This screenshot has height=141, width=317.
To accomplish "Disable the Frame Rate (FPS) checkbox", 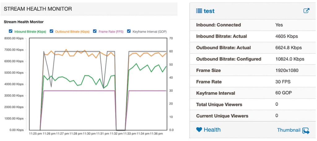I will click(95, 31).
